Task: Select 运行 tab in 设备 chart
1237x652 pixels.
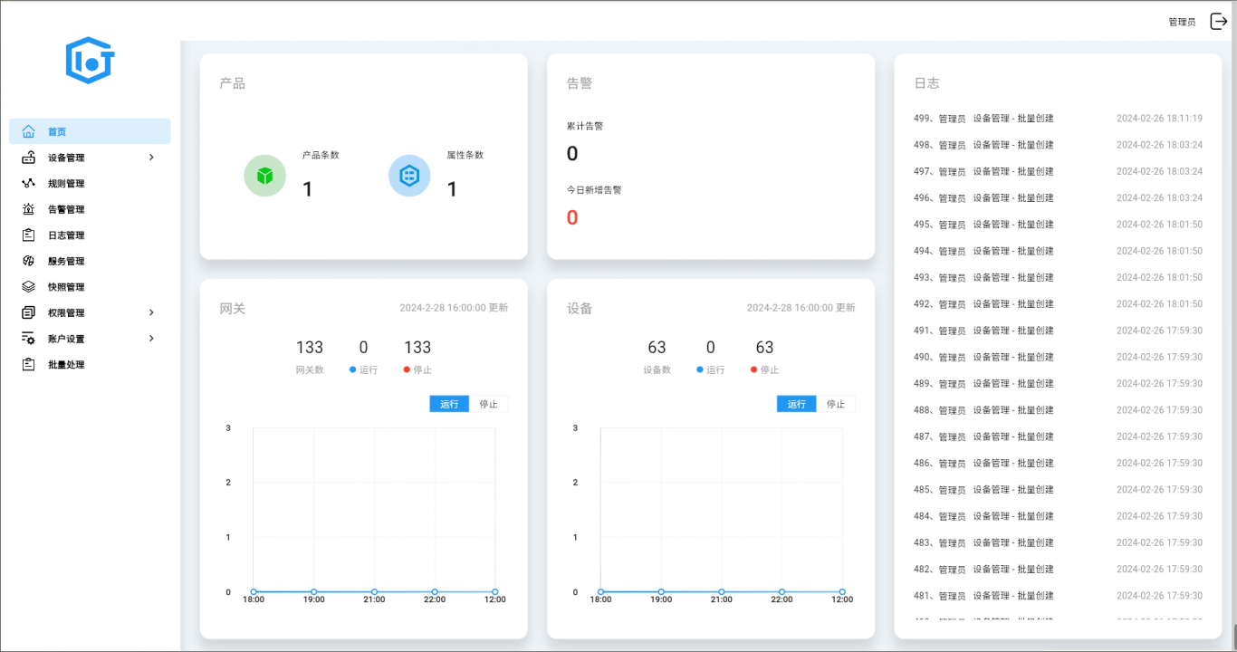Action: click(796, 404)
